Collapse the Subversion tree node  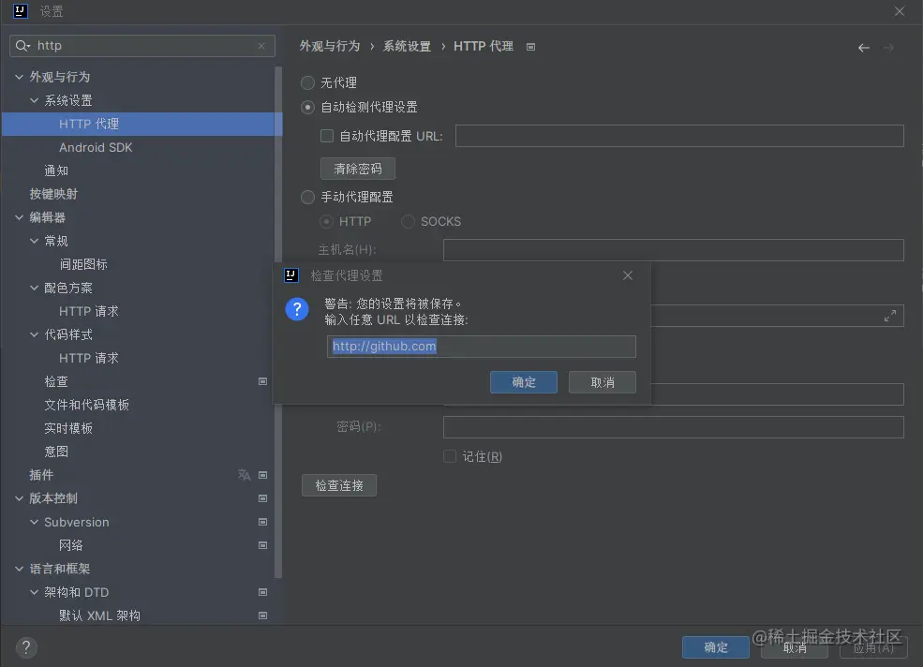coord(34,522)
